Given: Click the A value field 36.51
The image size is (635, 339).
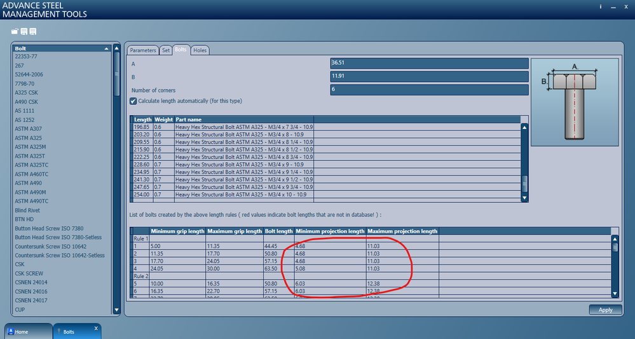Looking at the screenshot, I should (x=429, y=63).
